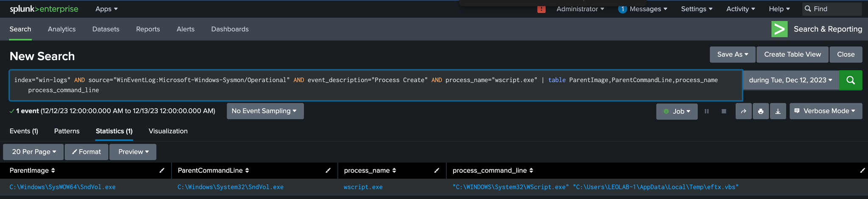Edit the process_name column pencil icon
Image resolution: width=868 pixels, height=199 pixels.
tap(437, 171)
